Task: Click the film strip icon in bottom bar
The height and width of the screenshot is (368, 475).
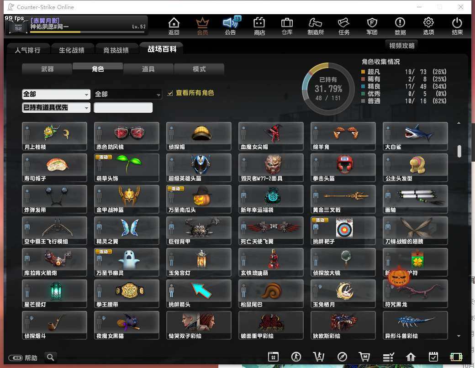Action: click(x=456, y=357)
